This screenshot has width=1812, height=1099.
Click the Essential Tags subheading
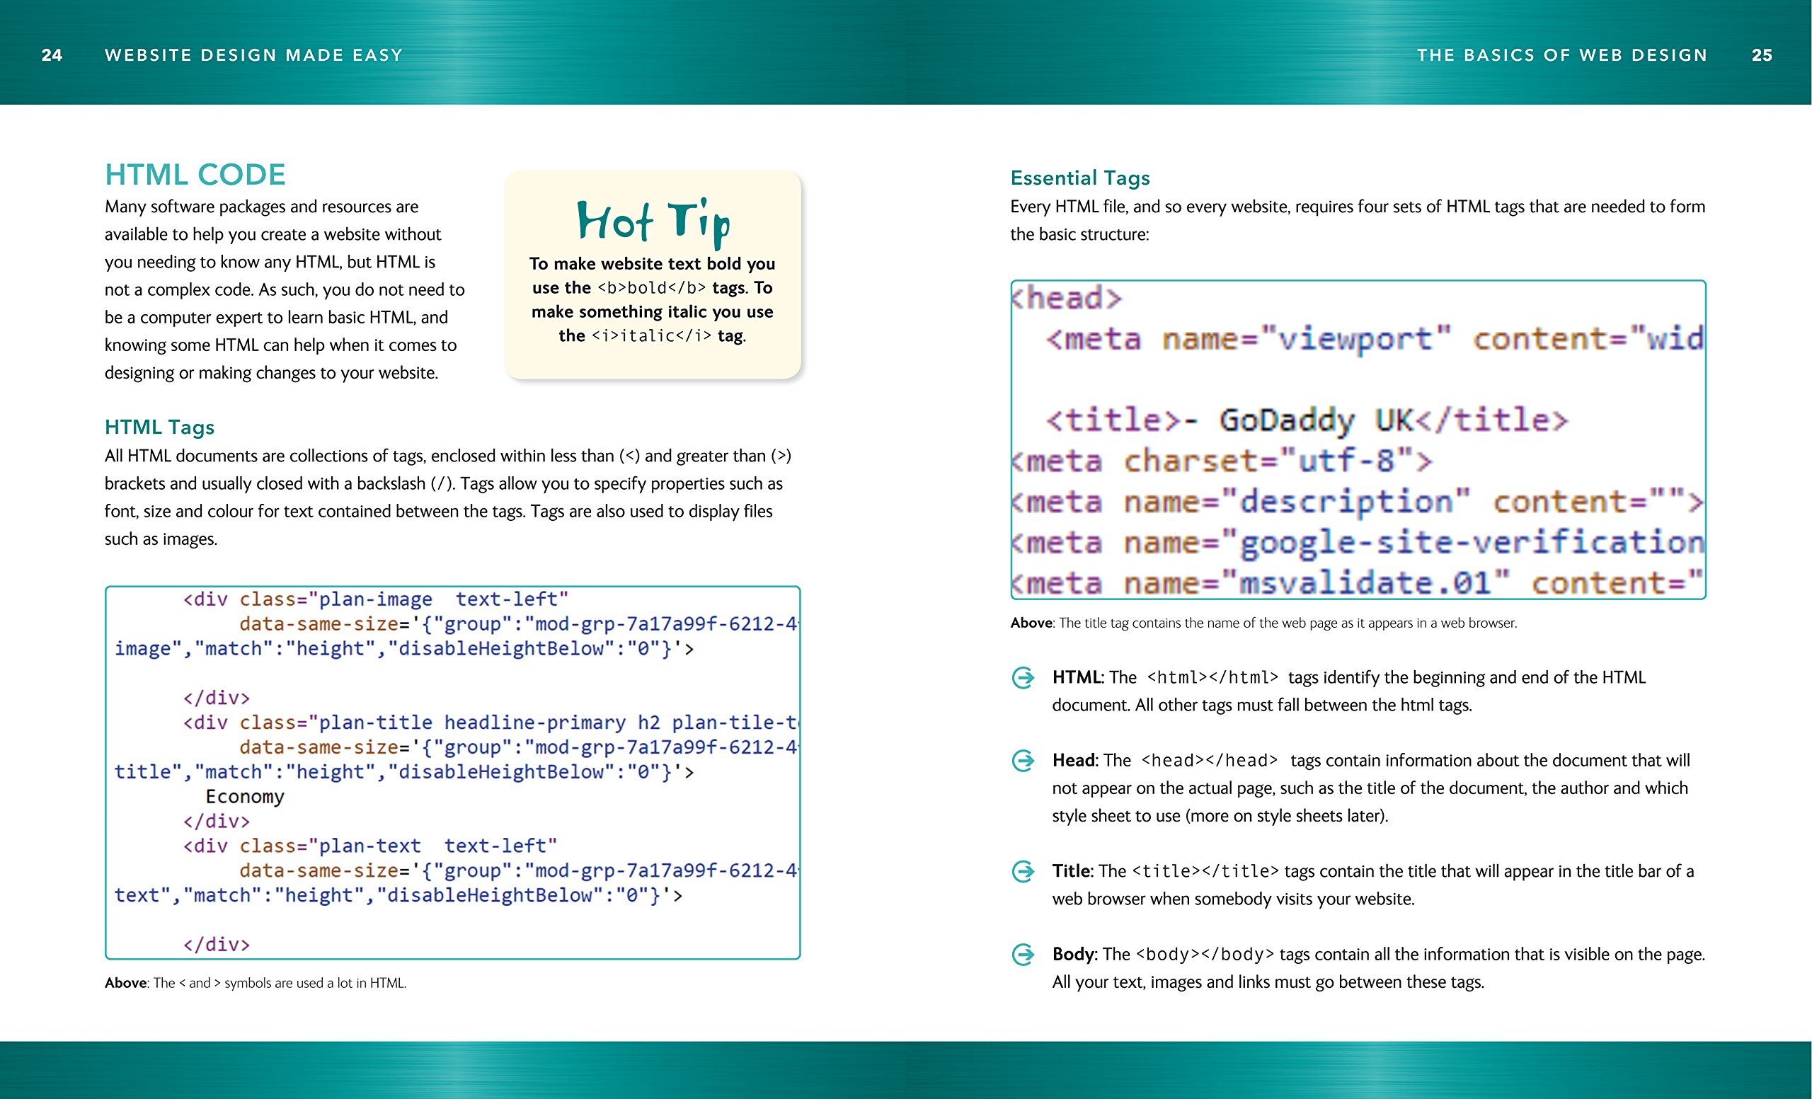1079,178
